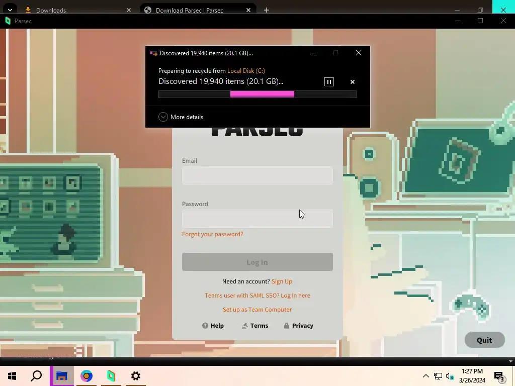
Task: Open File Explorer from the taskbar
Action: [62, 376]
